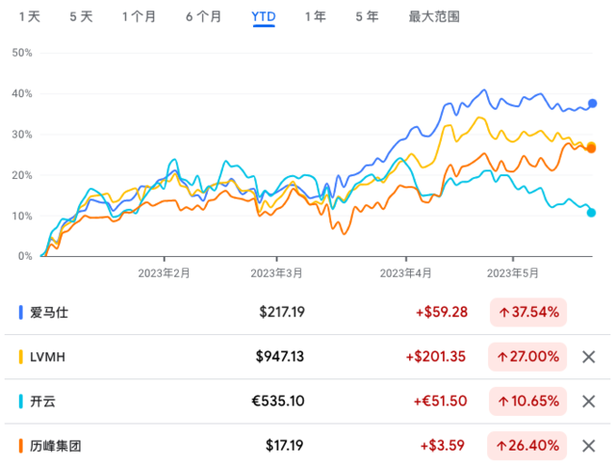Switch to the 1 个月 range tab

click(139, 17)
